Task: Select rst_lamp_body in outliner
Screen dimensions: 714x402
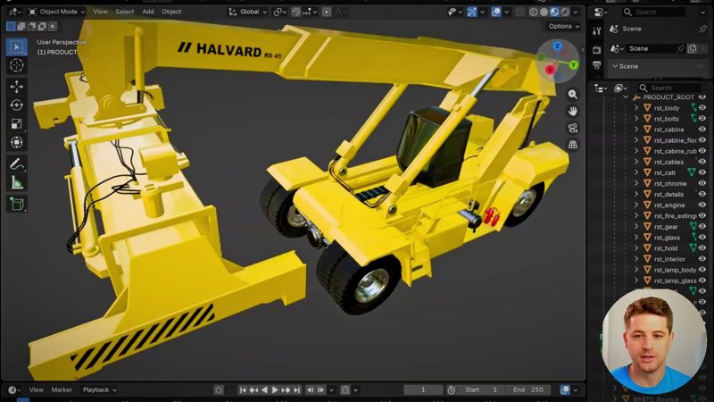Action: 675,270
